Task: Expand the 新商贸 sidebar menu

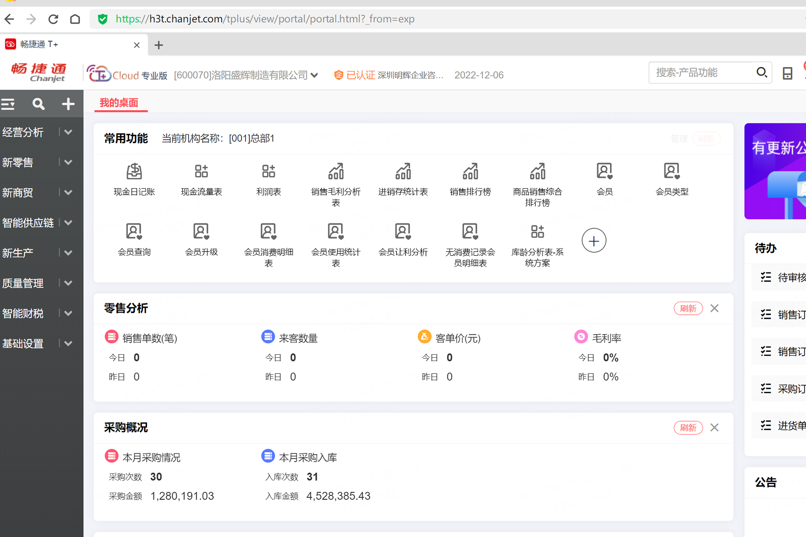Action: [x=69, y=193]
